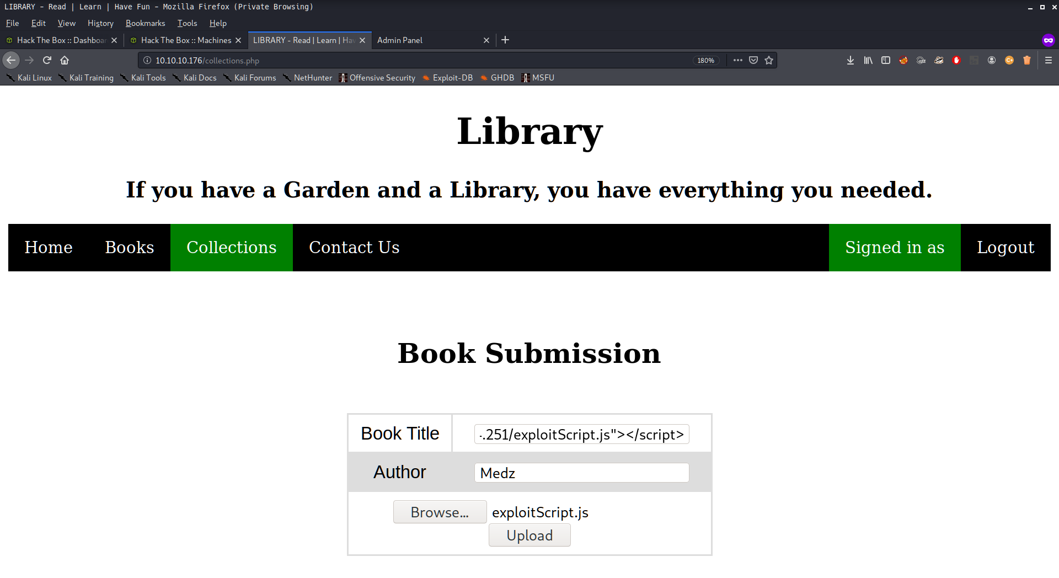
Task: Open the Offensive Security bookmark
Action: [x=377, y=78]
